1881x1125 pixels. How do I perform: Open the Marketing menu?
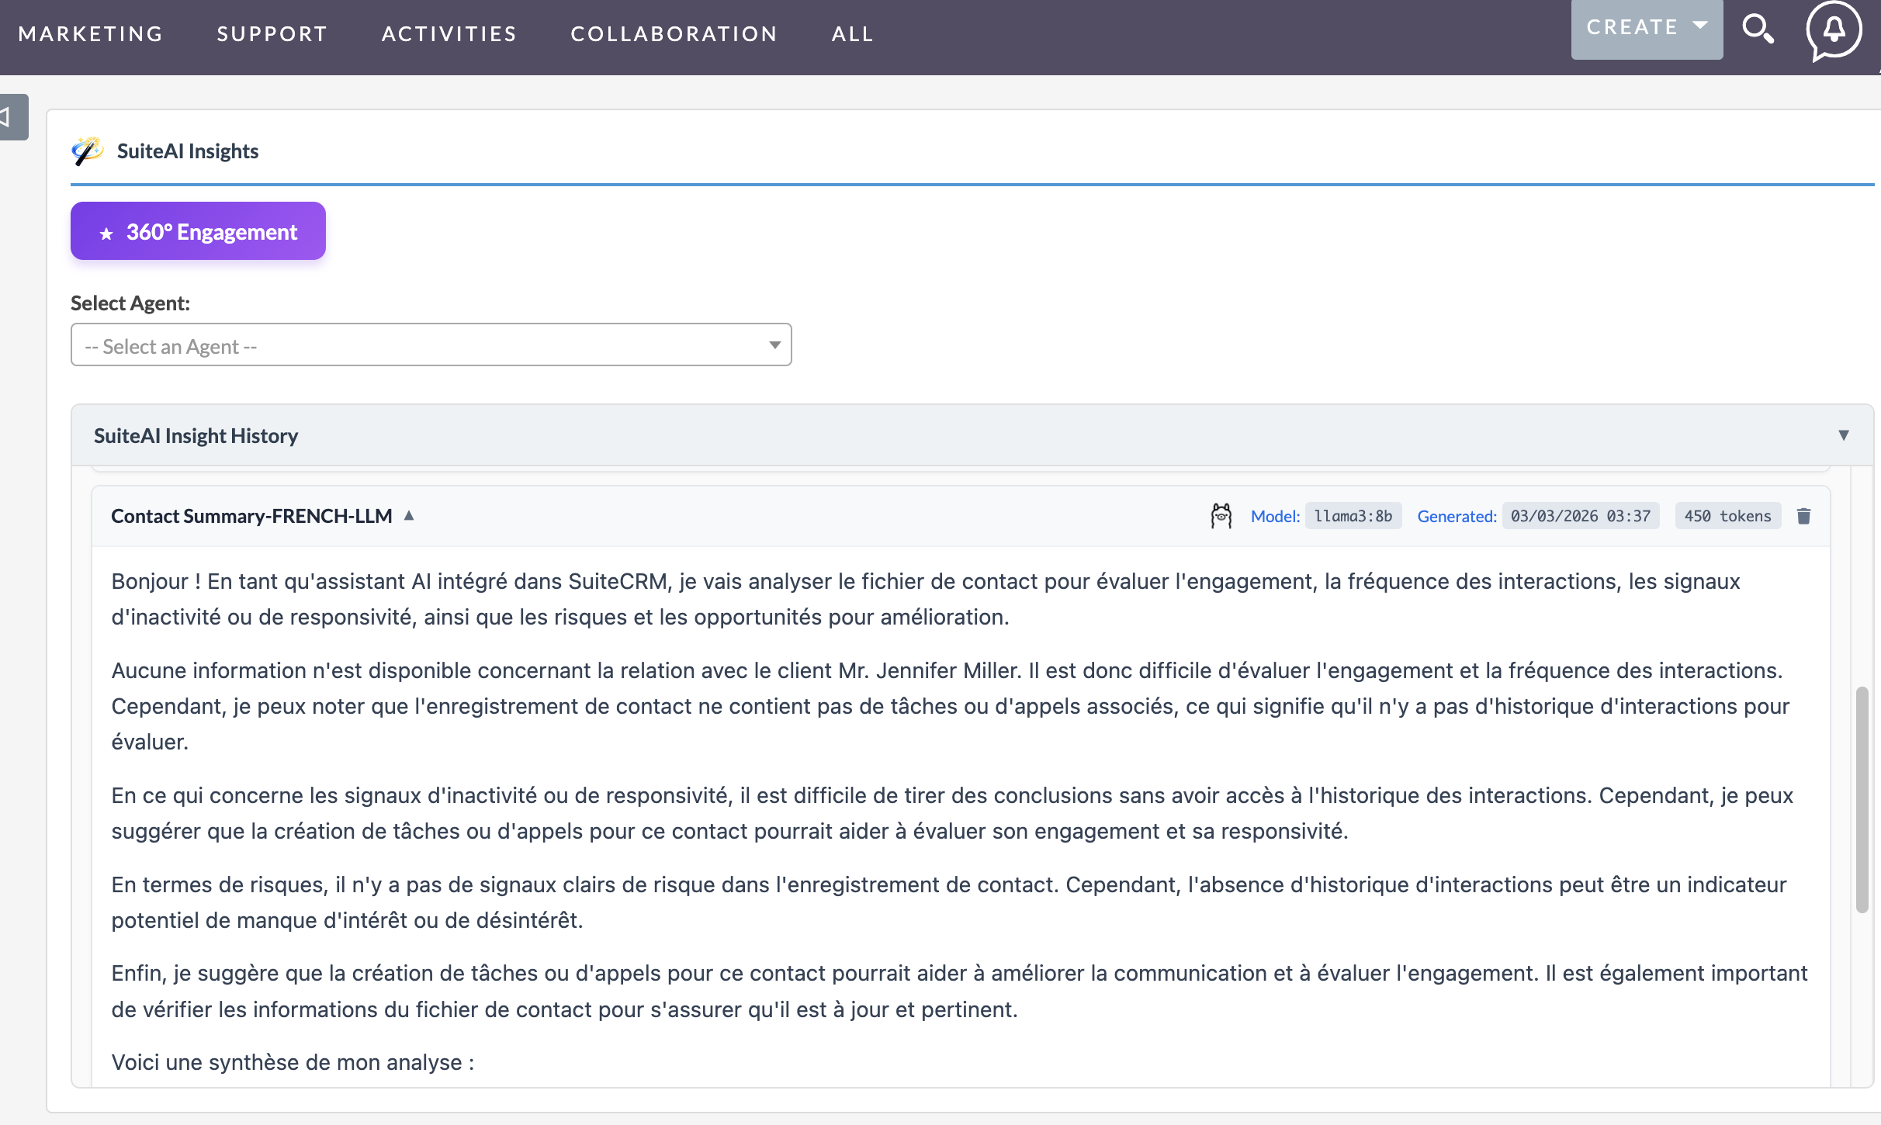tap(91, 34)
